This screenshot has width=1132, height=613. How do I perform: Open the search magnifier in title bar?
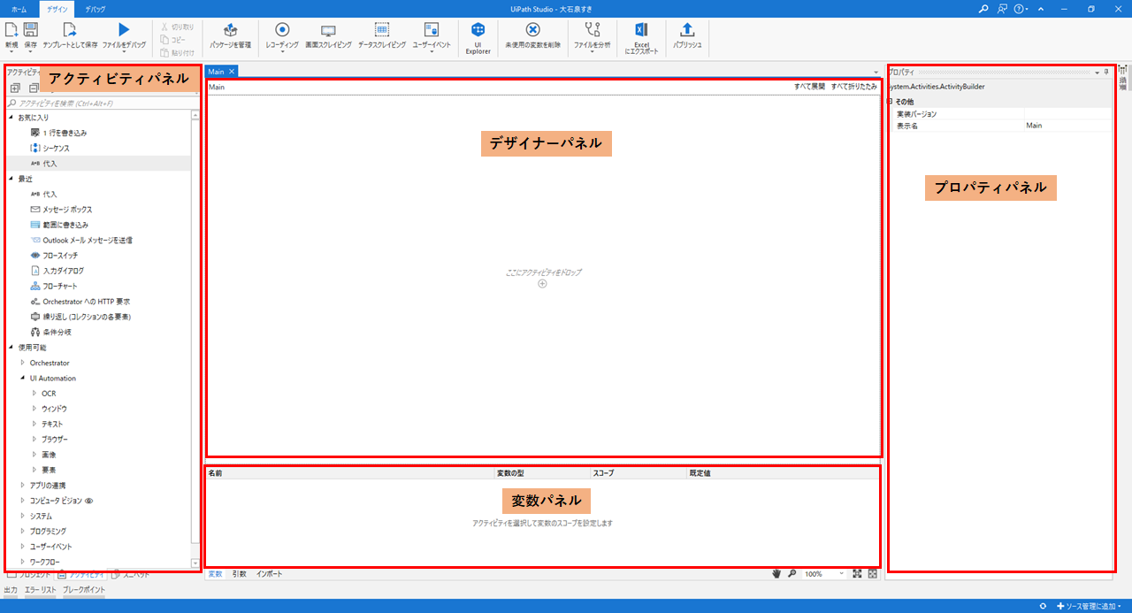click(x=983, y=8)
